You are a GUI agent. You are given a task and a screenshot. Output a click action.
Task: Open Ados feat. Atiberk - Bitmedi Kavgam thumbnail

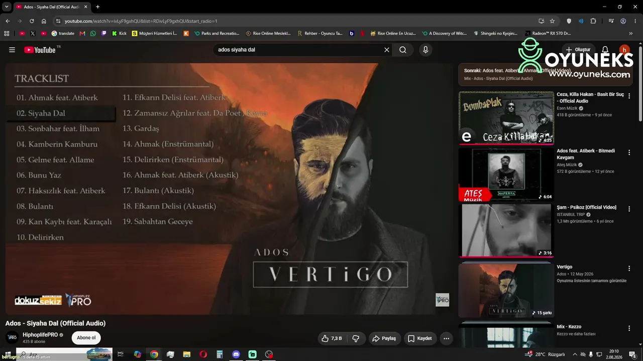tap(506, 174)
